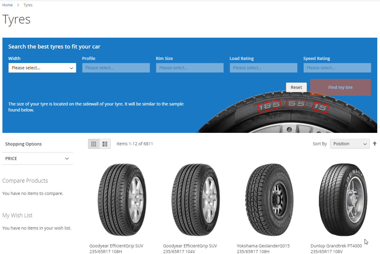Open Yokohama GeolanderG015 product link
This screenshot has width=380, height=254.
(263, 249)
